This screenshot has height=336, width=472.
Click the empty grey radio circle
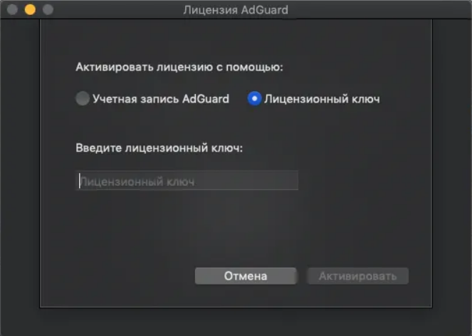click(82, 98)
